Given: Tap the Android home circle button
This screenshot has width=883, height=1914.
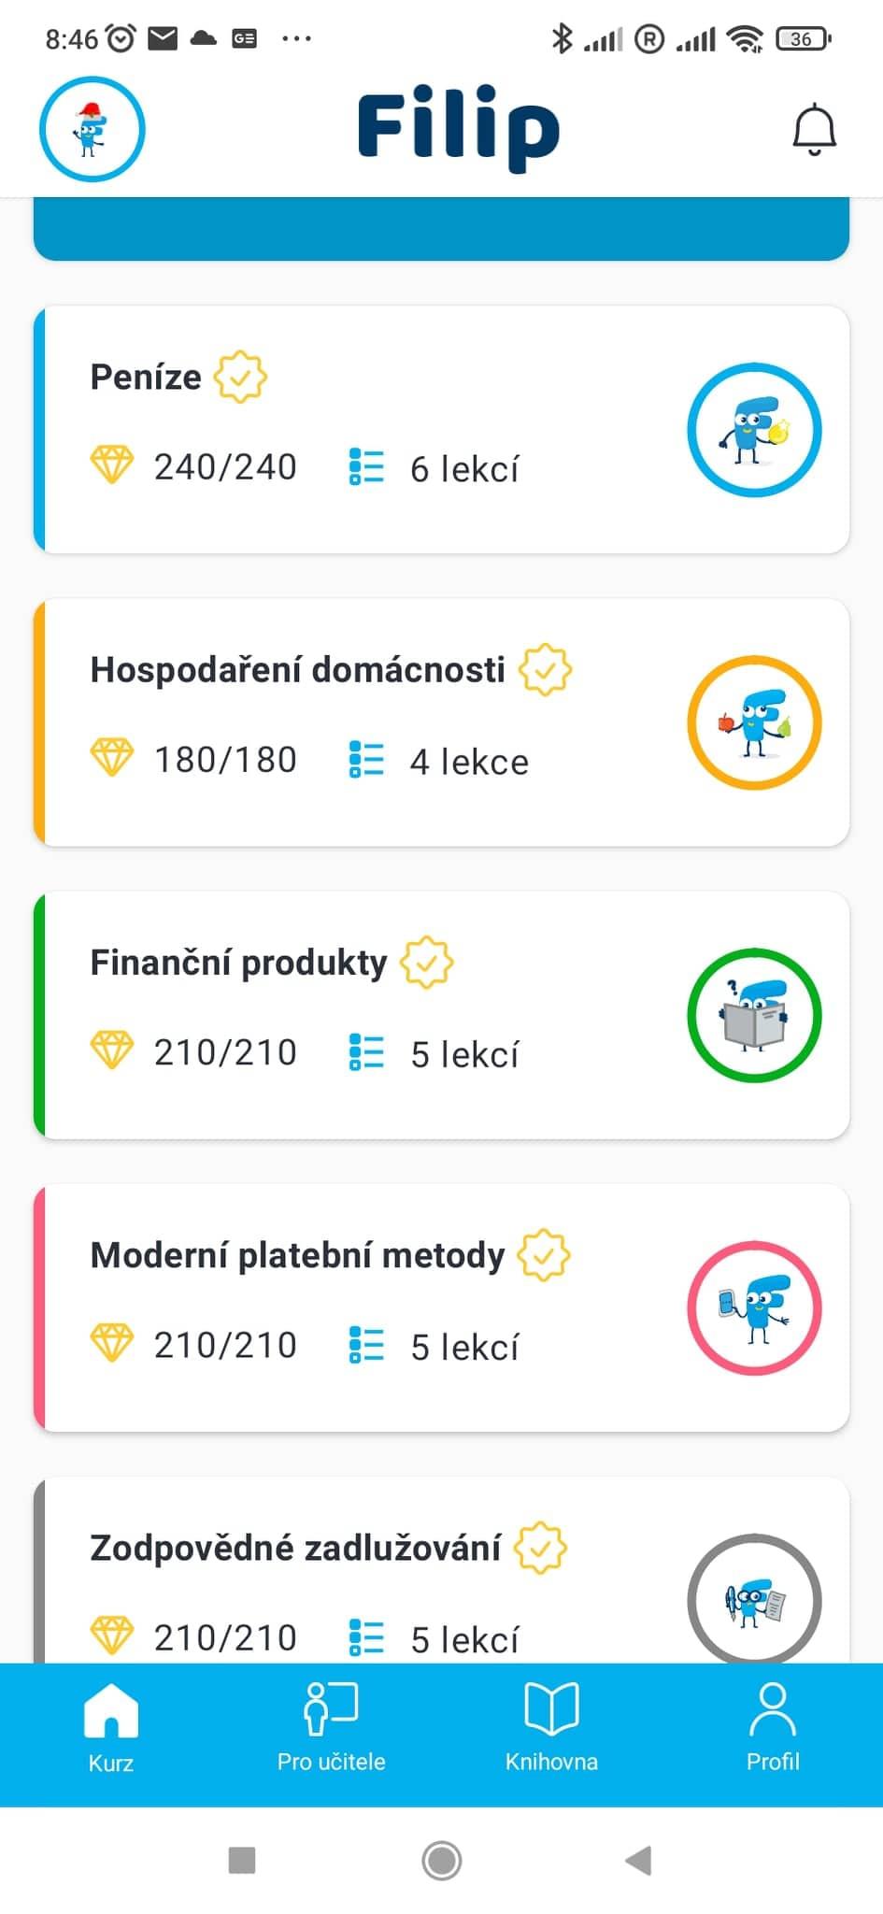Looking at the screenshot, I should (x=441, y=1860).
